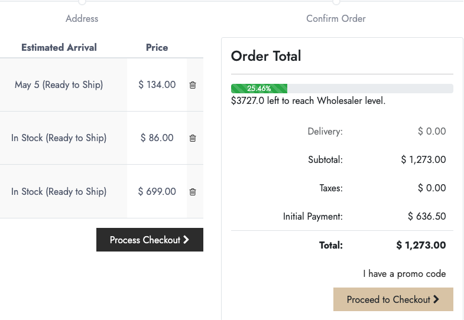Click the Price column header
Screen dimensions: 464x320
click(157, 48)
